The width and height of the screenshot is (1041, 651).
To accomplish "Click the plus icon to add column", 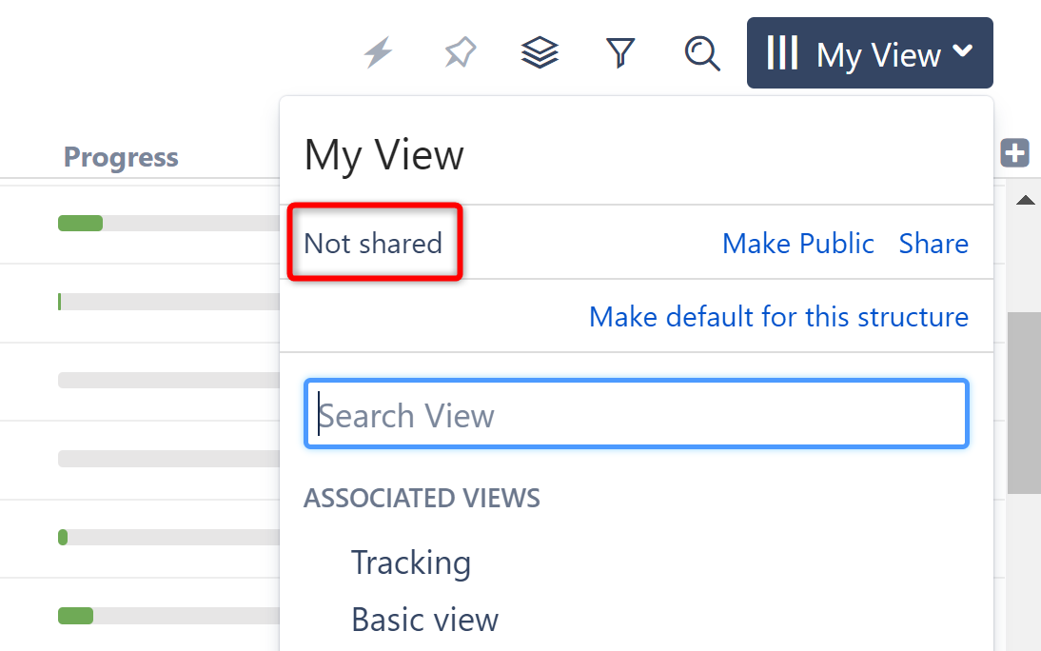I will (1015, 153).
